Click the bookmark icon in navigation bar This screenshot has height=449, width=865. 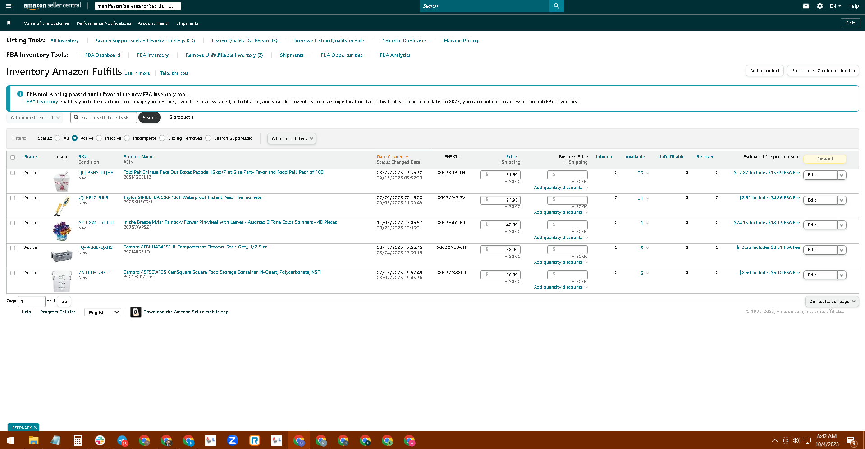pyautogui.click(x=9, y=23)
